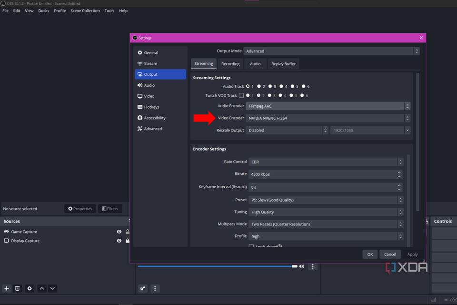
Task: Delete a source using the trash icon
Action: click(18, 288)
